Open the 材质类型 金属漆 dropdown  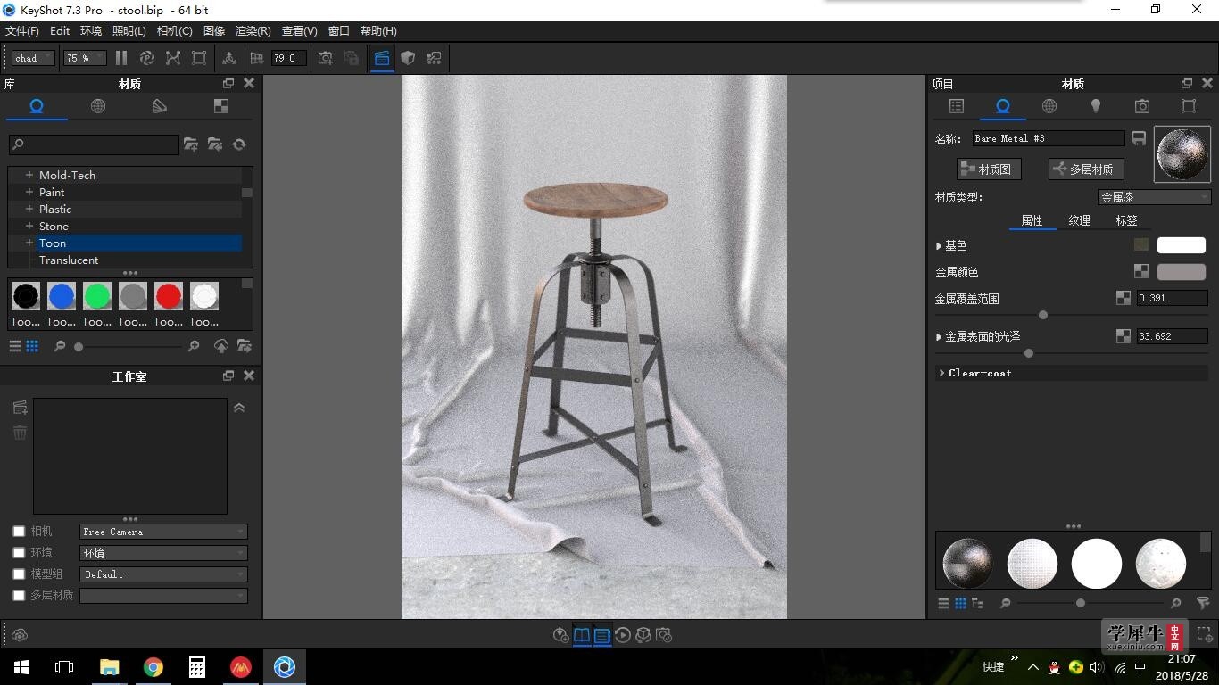1154,197
